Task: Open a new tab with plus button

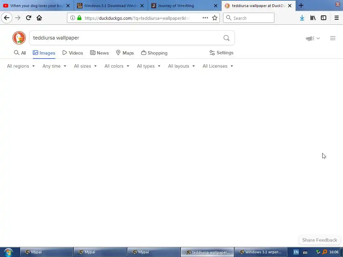Action: point(301,5)
